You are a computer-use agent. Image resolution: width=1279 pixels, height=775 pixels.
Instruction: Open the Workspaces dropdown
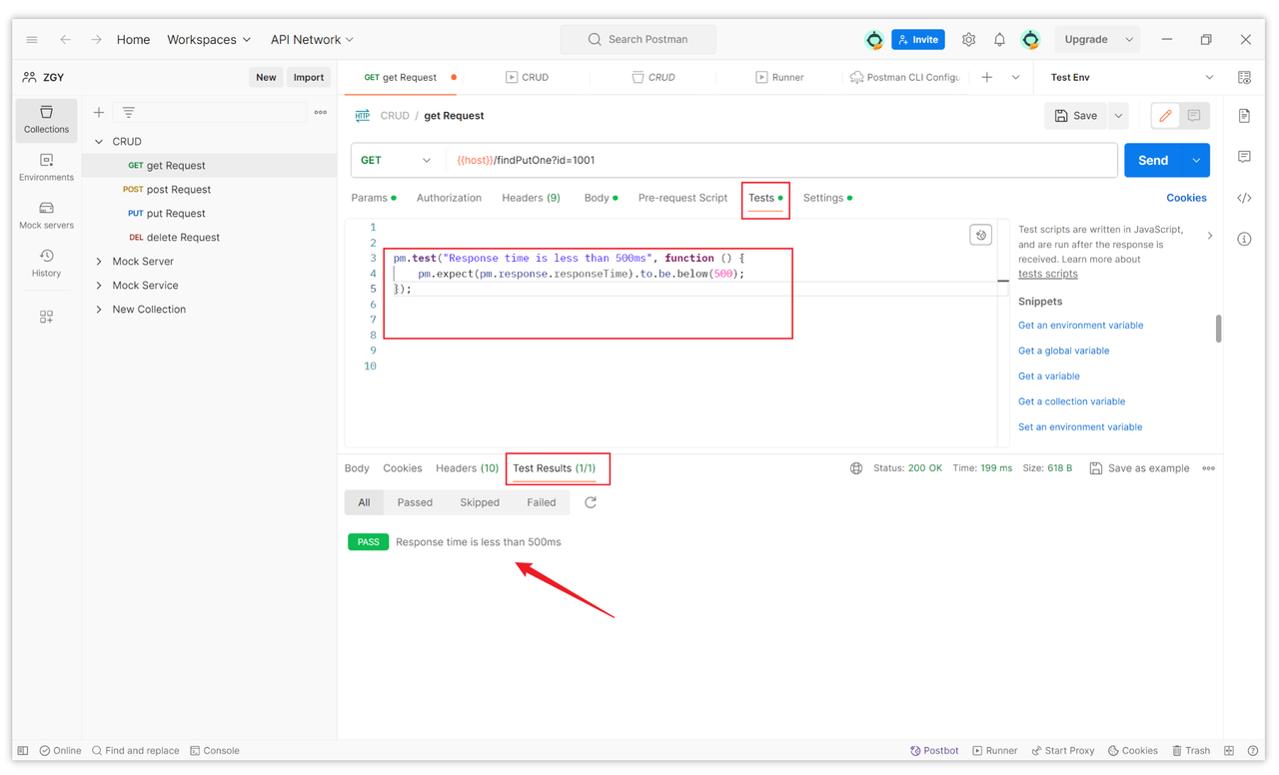coord(209,40)
